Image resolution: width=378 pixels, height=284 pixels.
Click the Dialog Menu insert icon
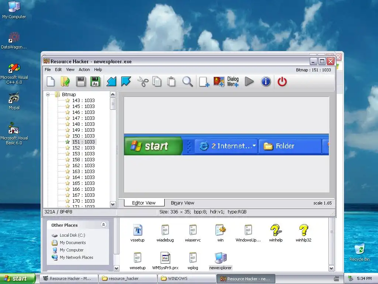(233, 82)
